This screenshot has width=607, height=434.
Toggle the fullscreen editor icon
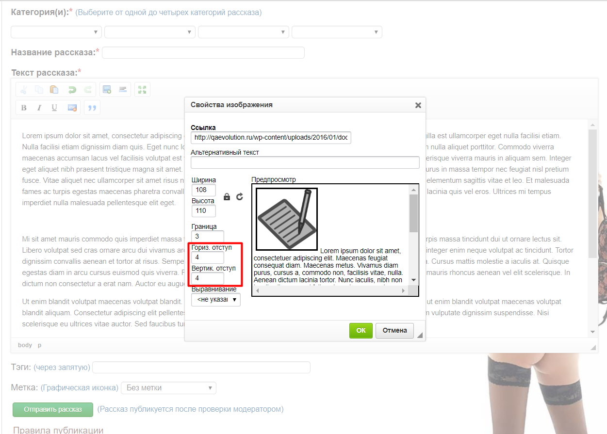pyautogui.click(x=142, y=90)
